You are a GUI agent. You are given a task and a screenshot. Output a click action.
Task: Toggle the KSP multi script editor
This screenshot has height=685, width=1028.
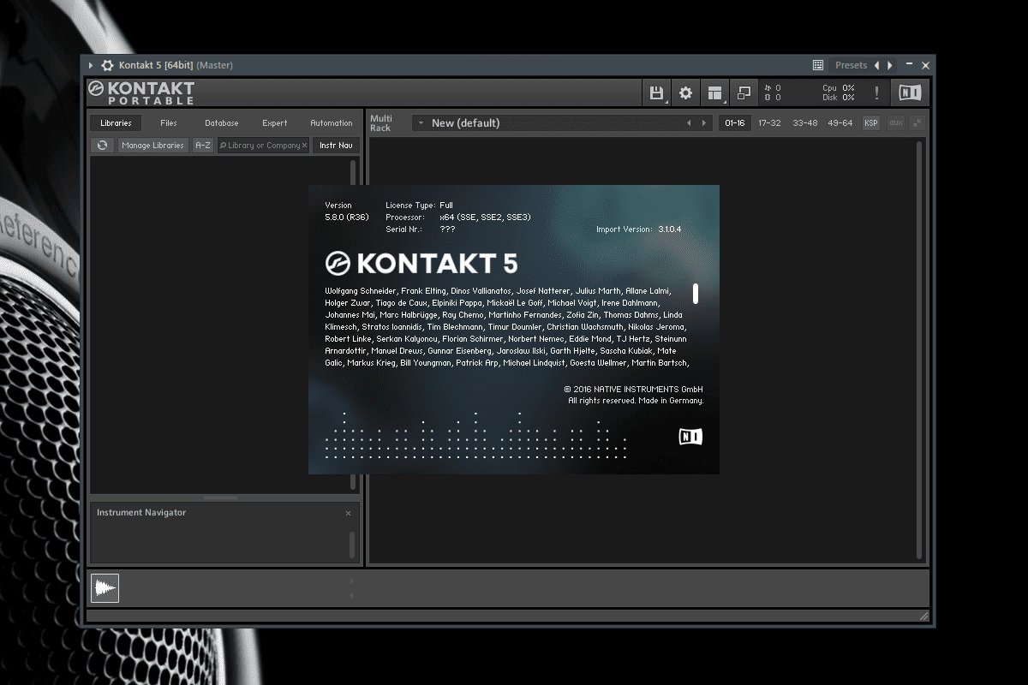(x=871, y=123)
